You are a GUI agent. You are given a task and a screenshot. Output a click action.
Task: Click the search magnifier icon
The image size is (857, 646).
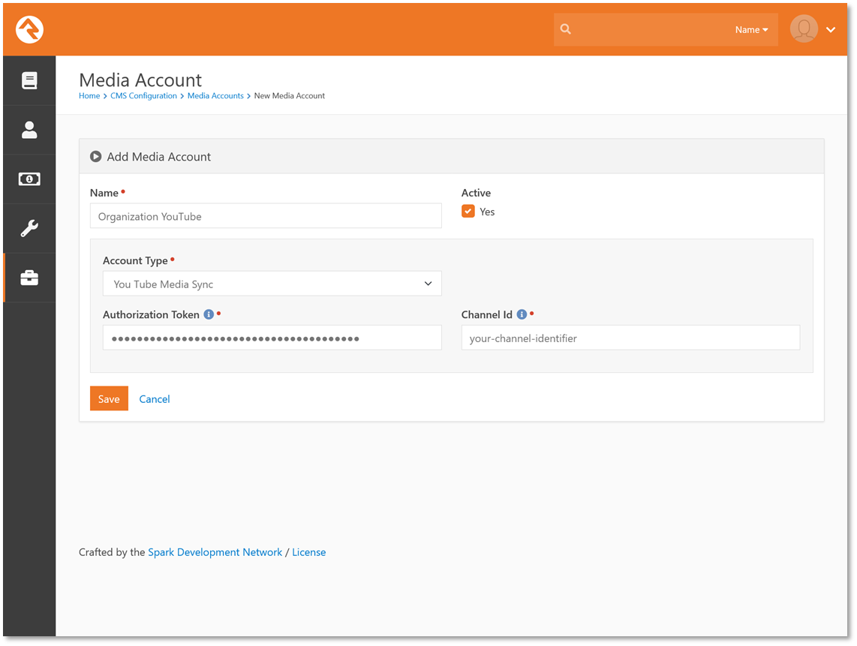[566, 30]
